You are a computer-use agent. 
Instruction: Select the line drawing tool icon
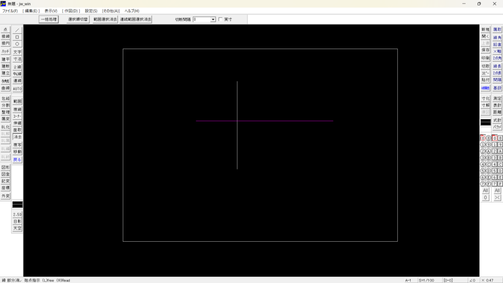point(17,30)
